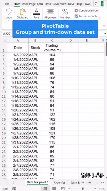Click the Undo arrow icon
This screenshot has width=107, height=191.
coord(9,12)
